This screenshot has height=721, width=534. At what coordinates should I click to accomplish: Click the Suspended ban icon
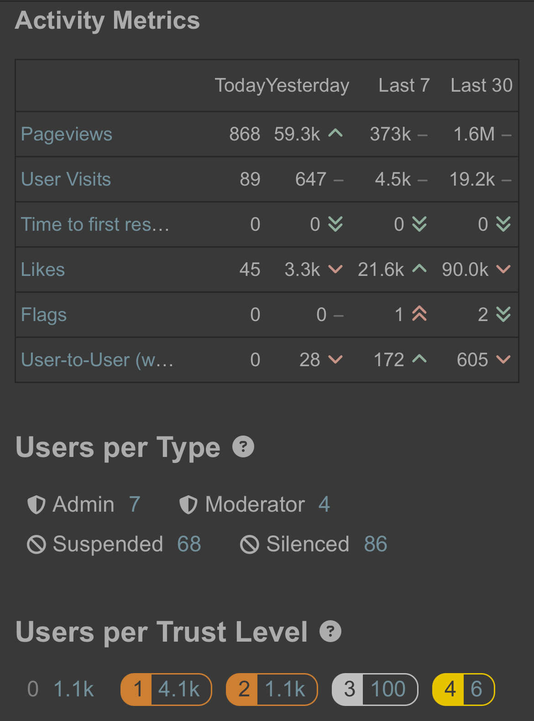37,545
